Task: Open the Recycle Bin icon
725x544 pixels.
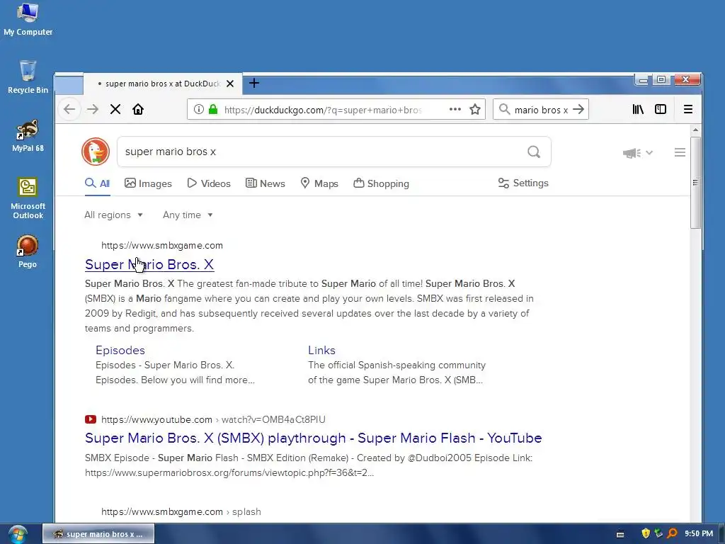Action: pos(28,77)
